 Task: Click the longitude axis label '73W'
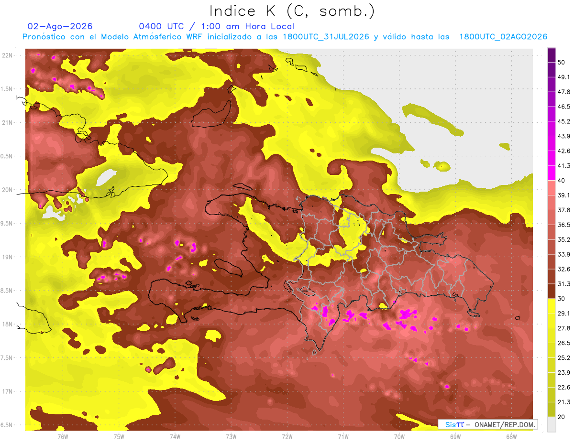click(x=231, y=436)
